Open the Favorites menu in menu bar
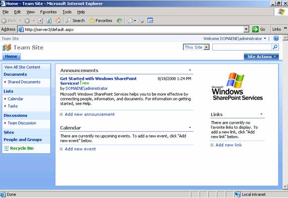The height and width of the screenshot is (198, 288). (48, 12)
